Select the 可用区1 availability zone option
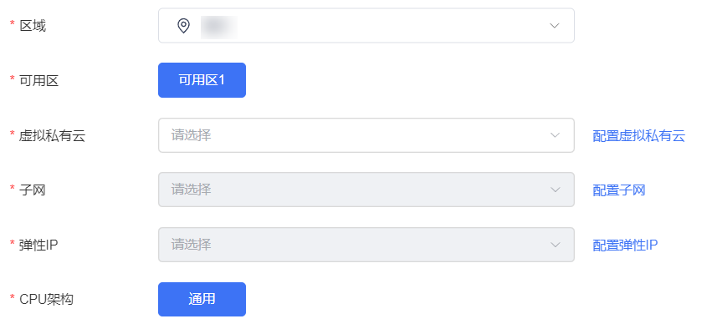Screen dimensions: 717x329 tap(202, 80)
